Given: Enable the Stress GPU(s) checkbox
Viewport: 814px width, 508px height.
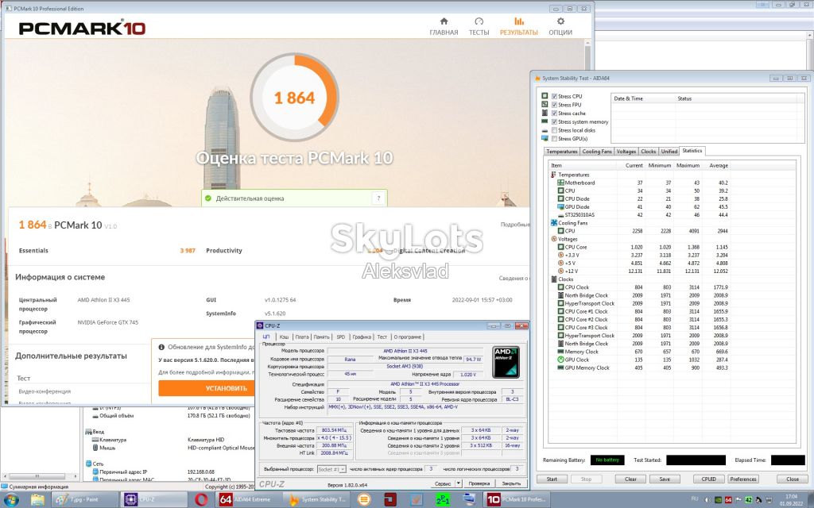Looking at the screenshot, I should click(x=554, y=138).
